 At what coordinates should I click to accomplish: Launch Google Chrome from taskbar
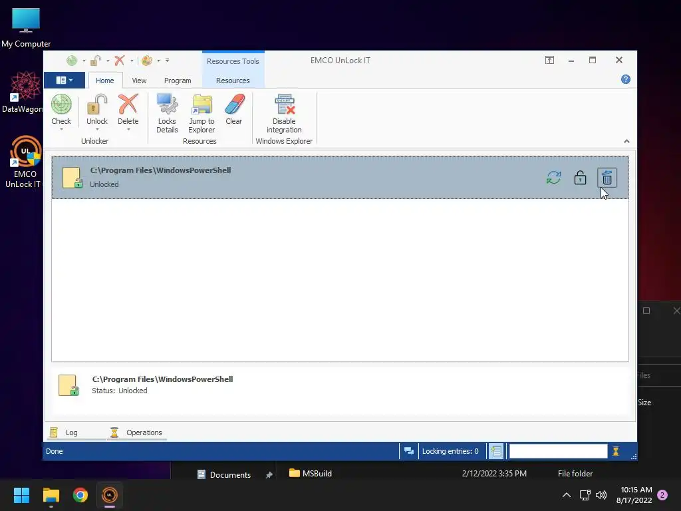80,495
